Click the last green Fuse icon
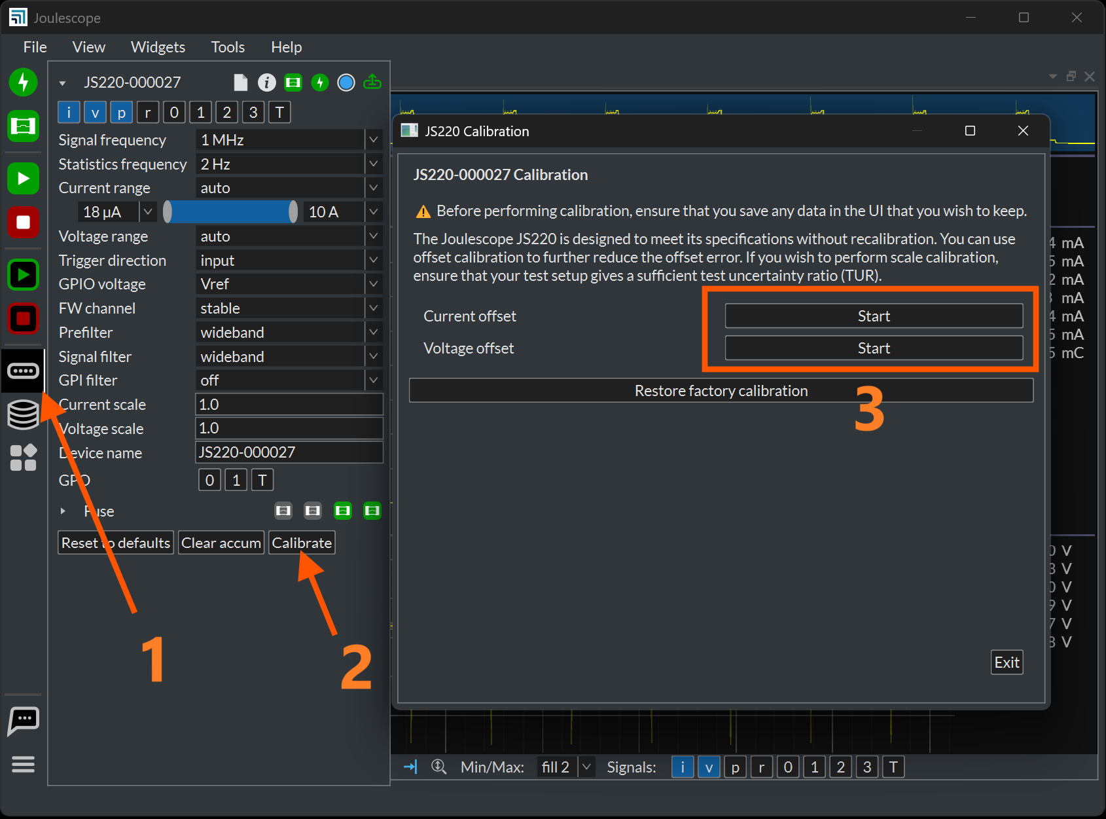This screenshot has height=819, width=1106. [x=372, y=511]
